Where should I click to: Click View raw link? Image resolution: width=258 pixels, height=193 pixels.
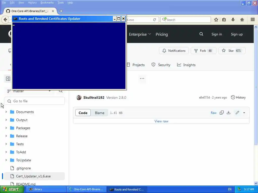[x=161, y=121]
